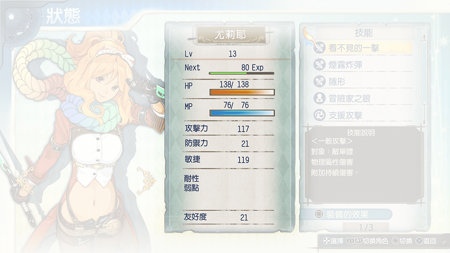Click the green Next Exp progress bar

point(241,73)
